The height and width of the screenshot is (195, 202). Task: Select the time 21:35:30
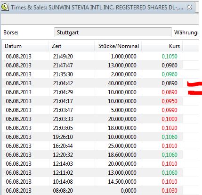click(63, 74)
